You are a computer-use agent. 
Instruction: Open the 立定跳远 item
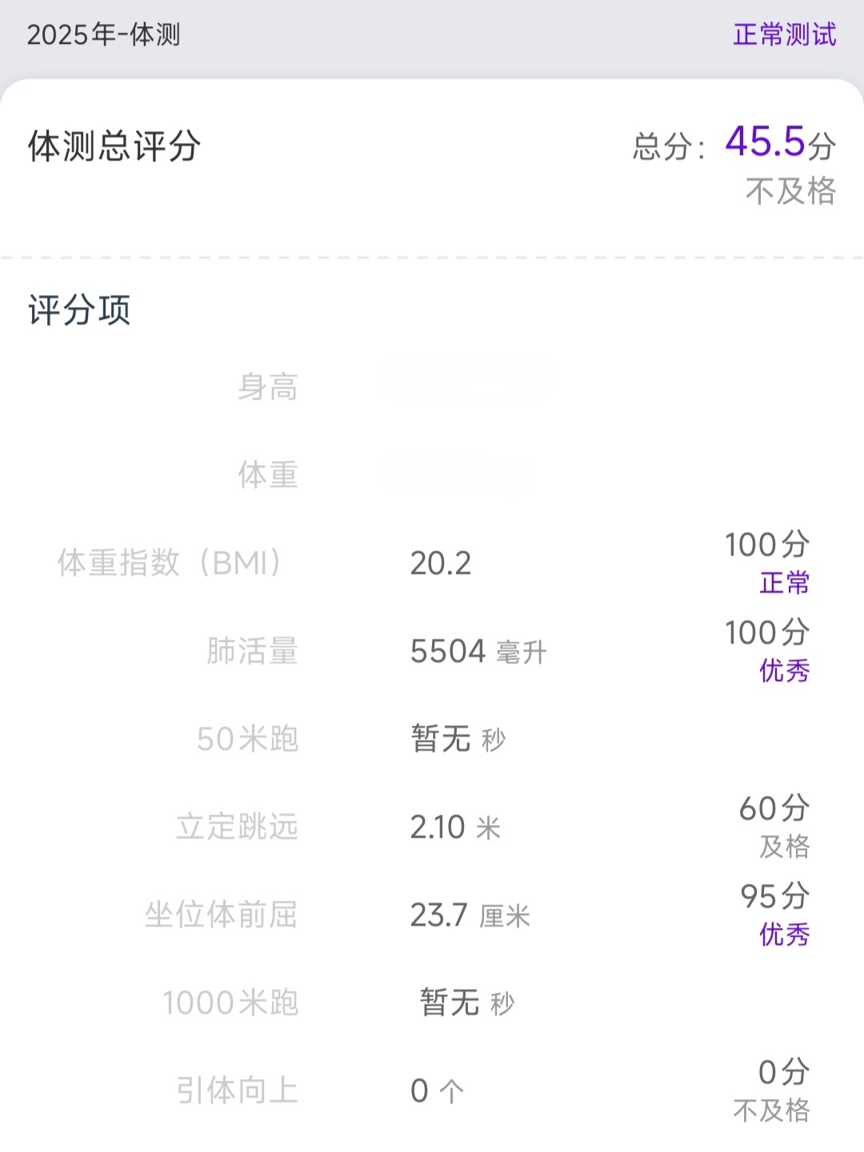[x=237, y=827]
